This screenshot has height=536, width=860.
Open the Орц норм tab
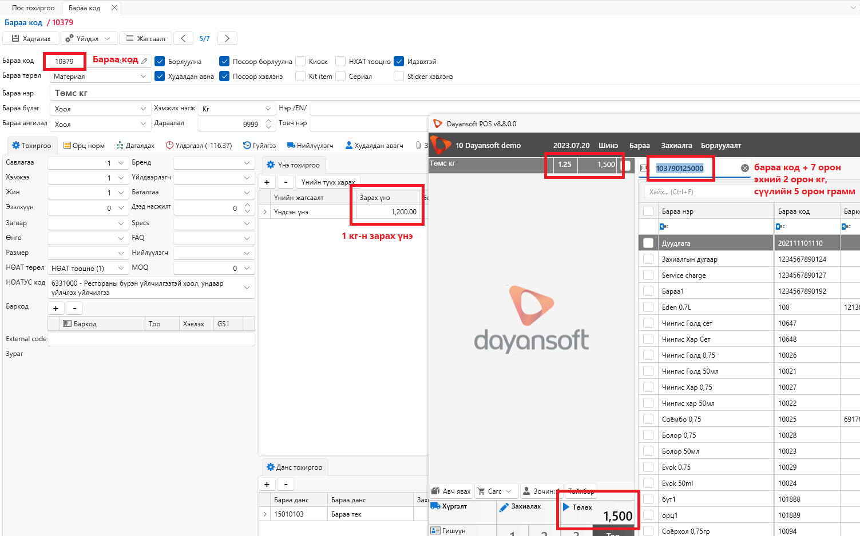84,145
